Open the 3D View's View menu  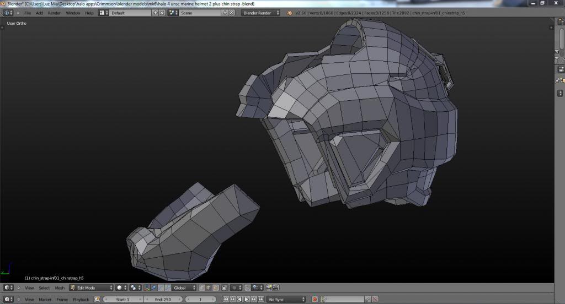click(x=29, y=288)
